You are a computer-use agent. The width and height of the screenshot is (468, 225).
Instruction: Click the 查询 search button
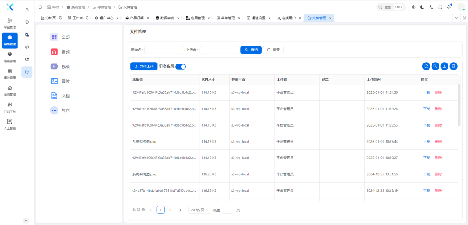[x=251, y=50]
